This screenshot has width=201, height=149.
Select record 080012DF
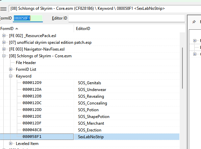point(32,123)
